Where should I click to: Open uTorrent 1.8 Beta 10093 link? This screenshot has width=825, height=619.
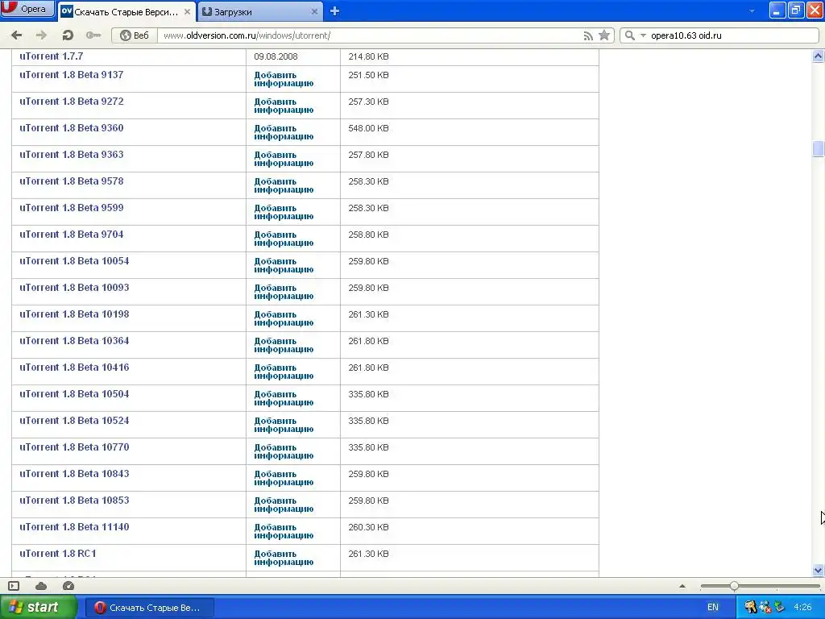click(x=74, y=288)
